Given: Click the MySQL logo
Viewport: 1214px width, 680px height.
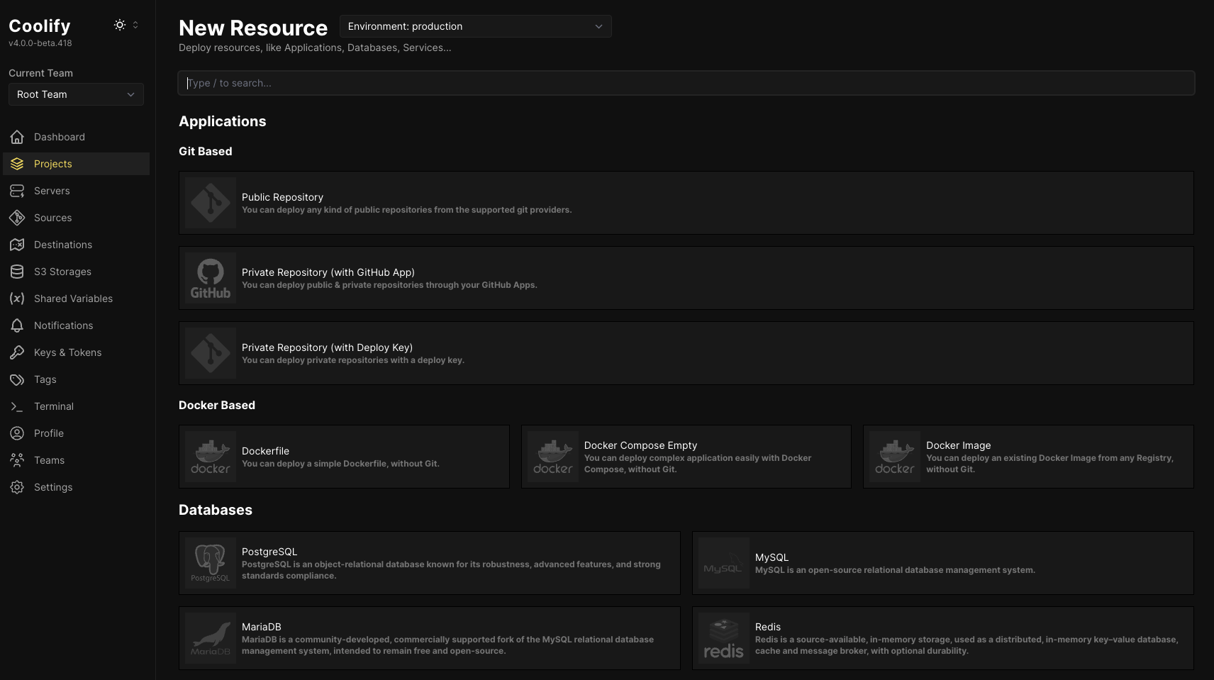Looking at the screenshot, I should 724,563.
